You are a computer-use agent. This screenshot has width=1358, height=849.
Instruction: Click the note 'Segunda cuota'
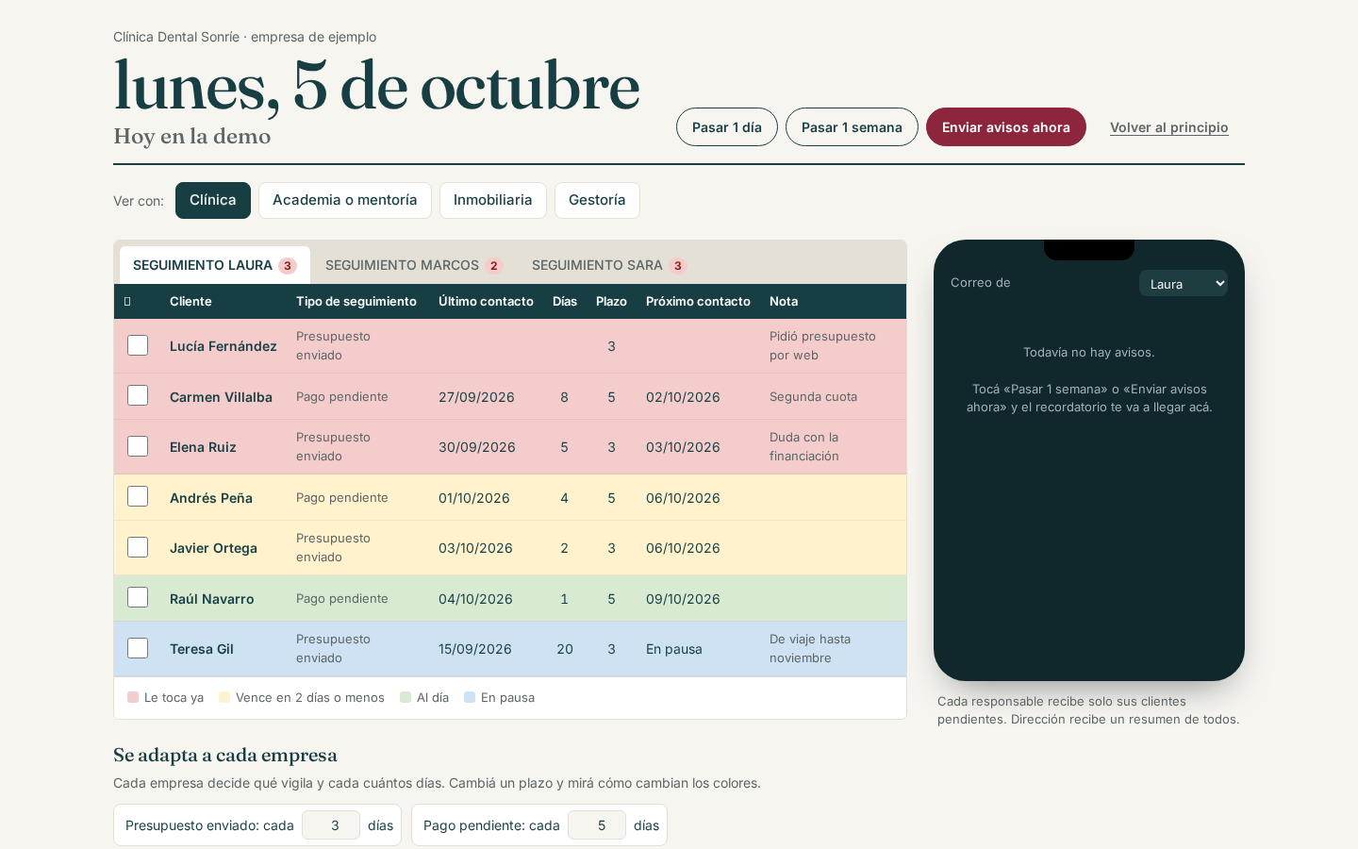[x=813, y=396]
